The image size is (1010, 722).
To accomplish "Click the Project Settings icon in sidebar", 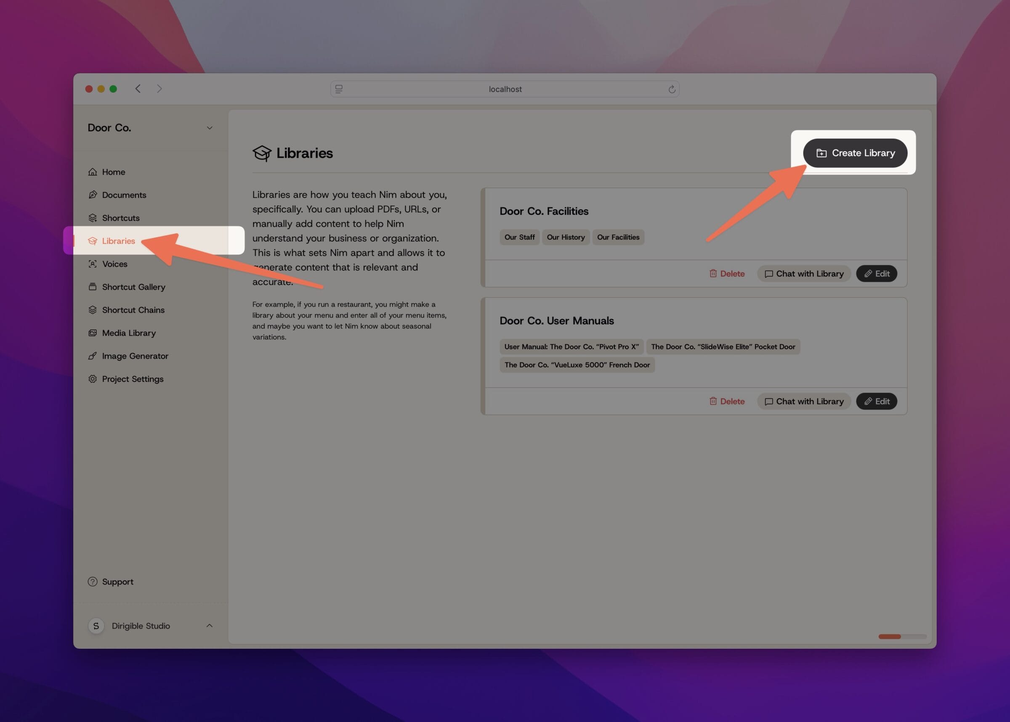I will click(92, 378).
